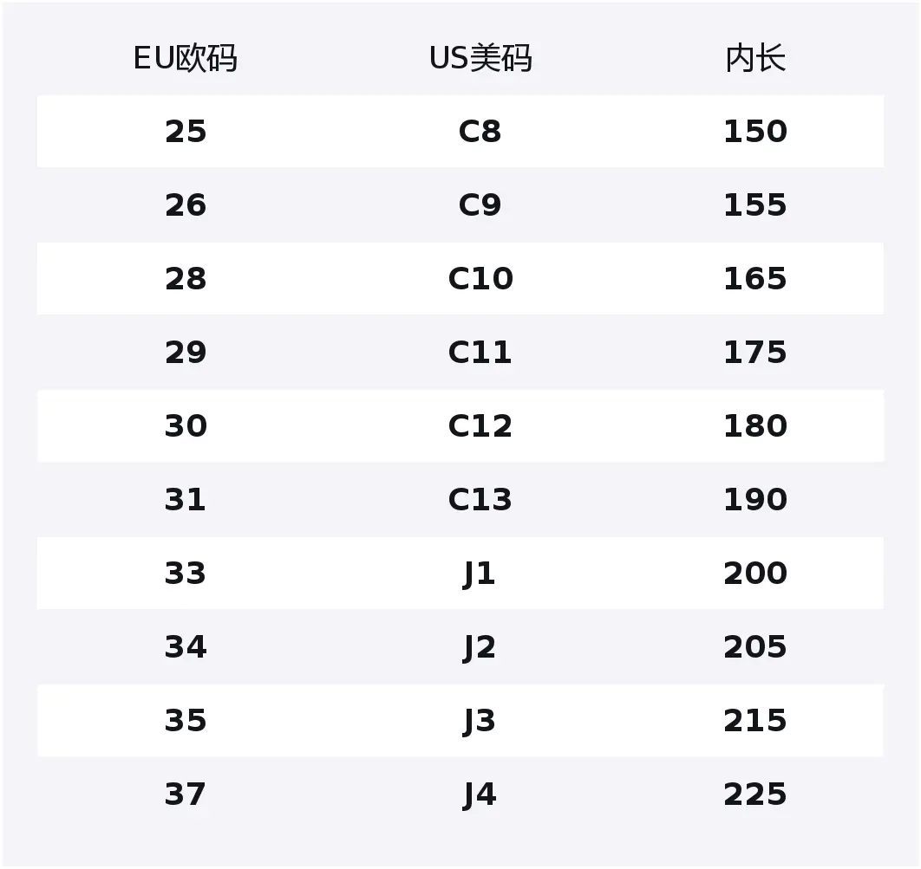The height and width of the screenshot is (869, 921).
Task: Select EU size 37 cell
Action: pos(186,794)
